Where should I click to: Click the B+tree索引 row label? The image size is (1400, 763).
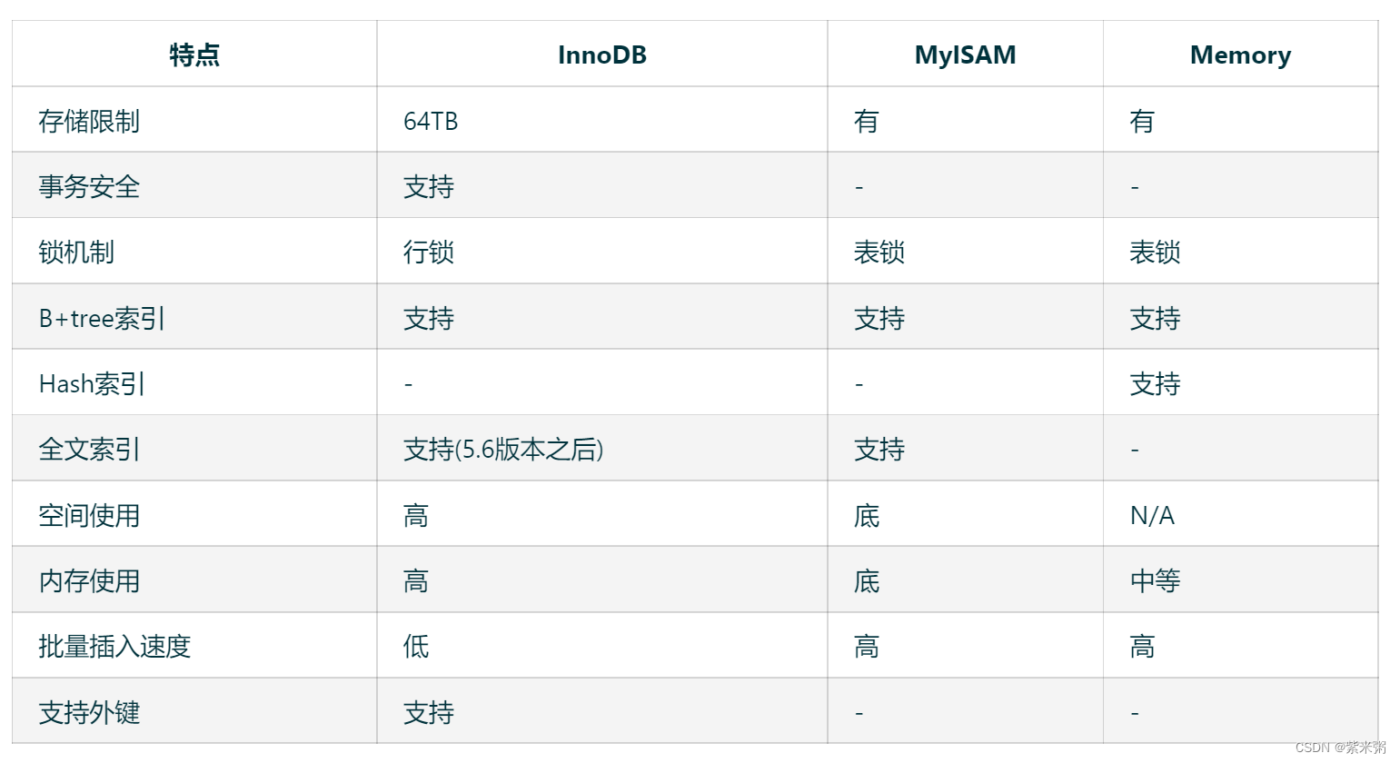102,318
